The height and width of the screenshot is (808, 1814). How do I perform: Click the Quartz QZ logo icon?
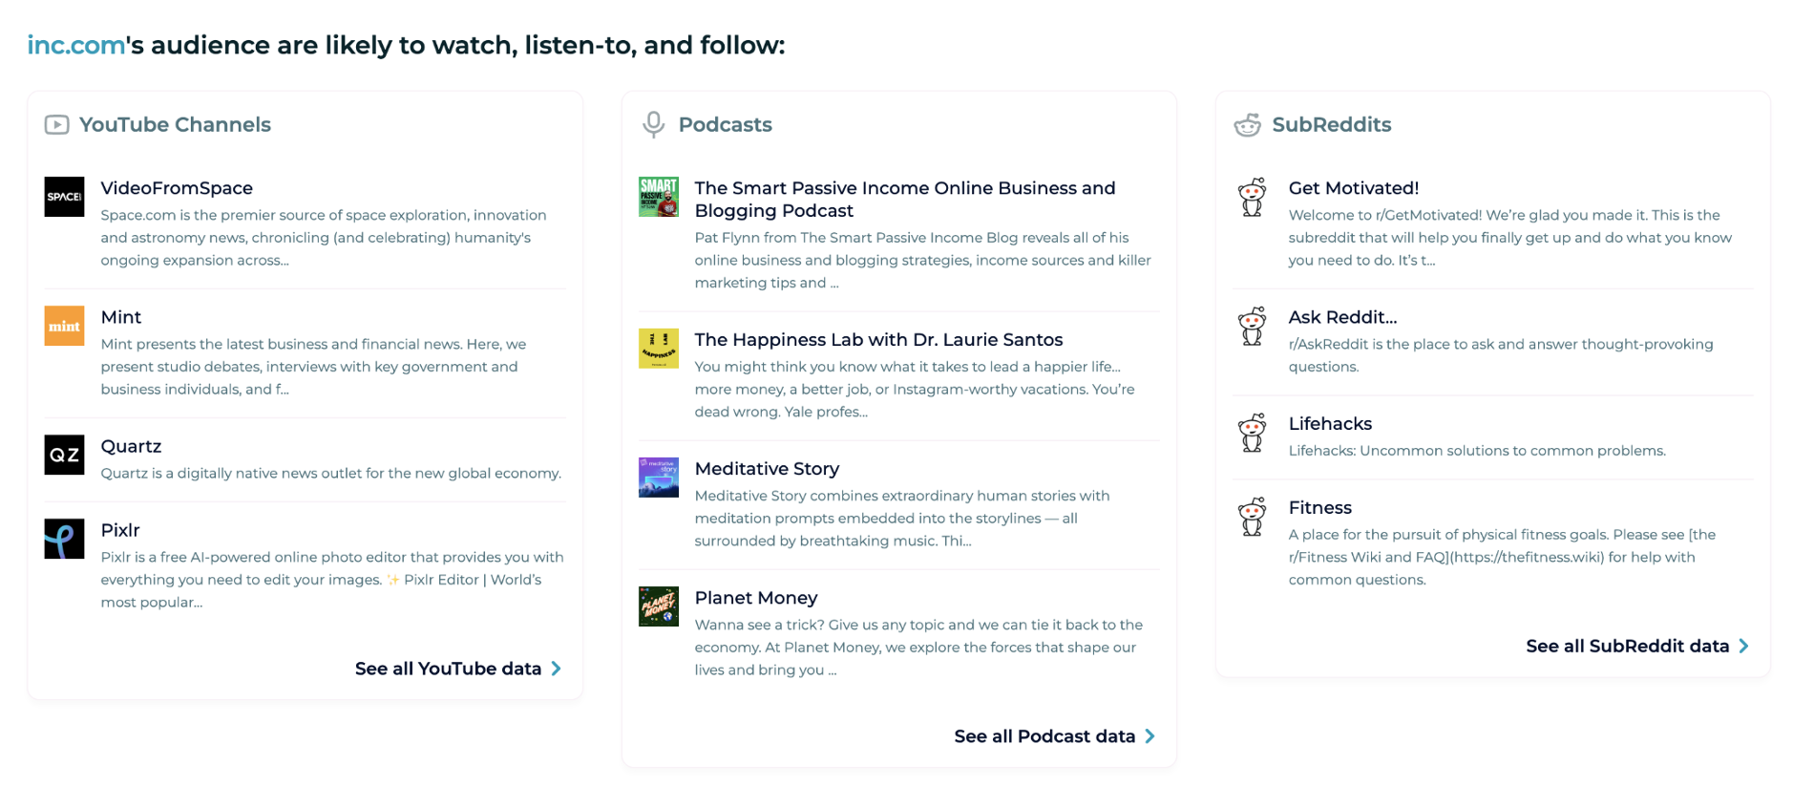64,455
